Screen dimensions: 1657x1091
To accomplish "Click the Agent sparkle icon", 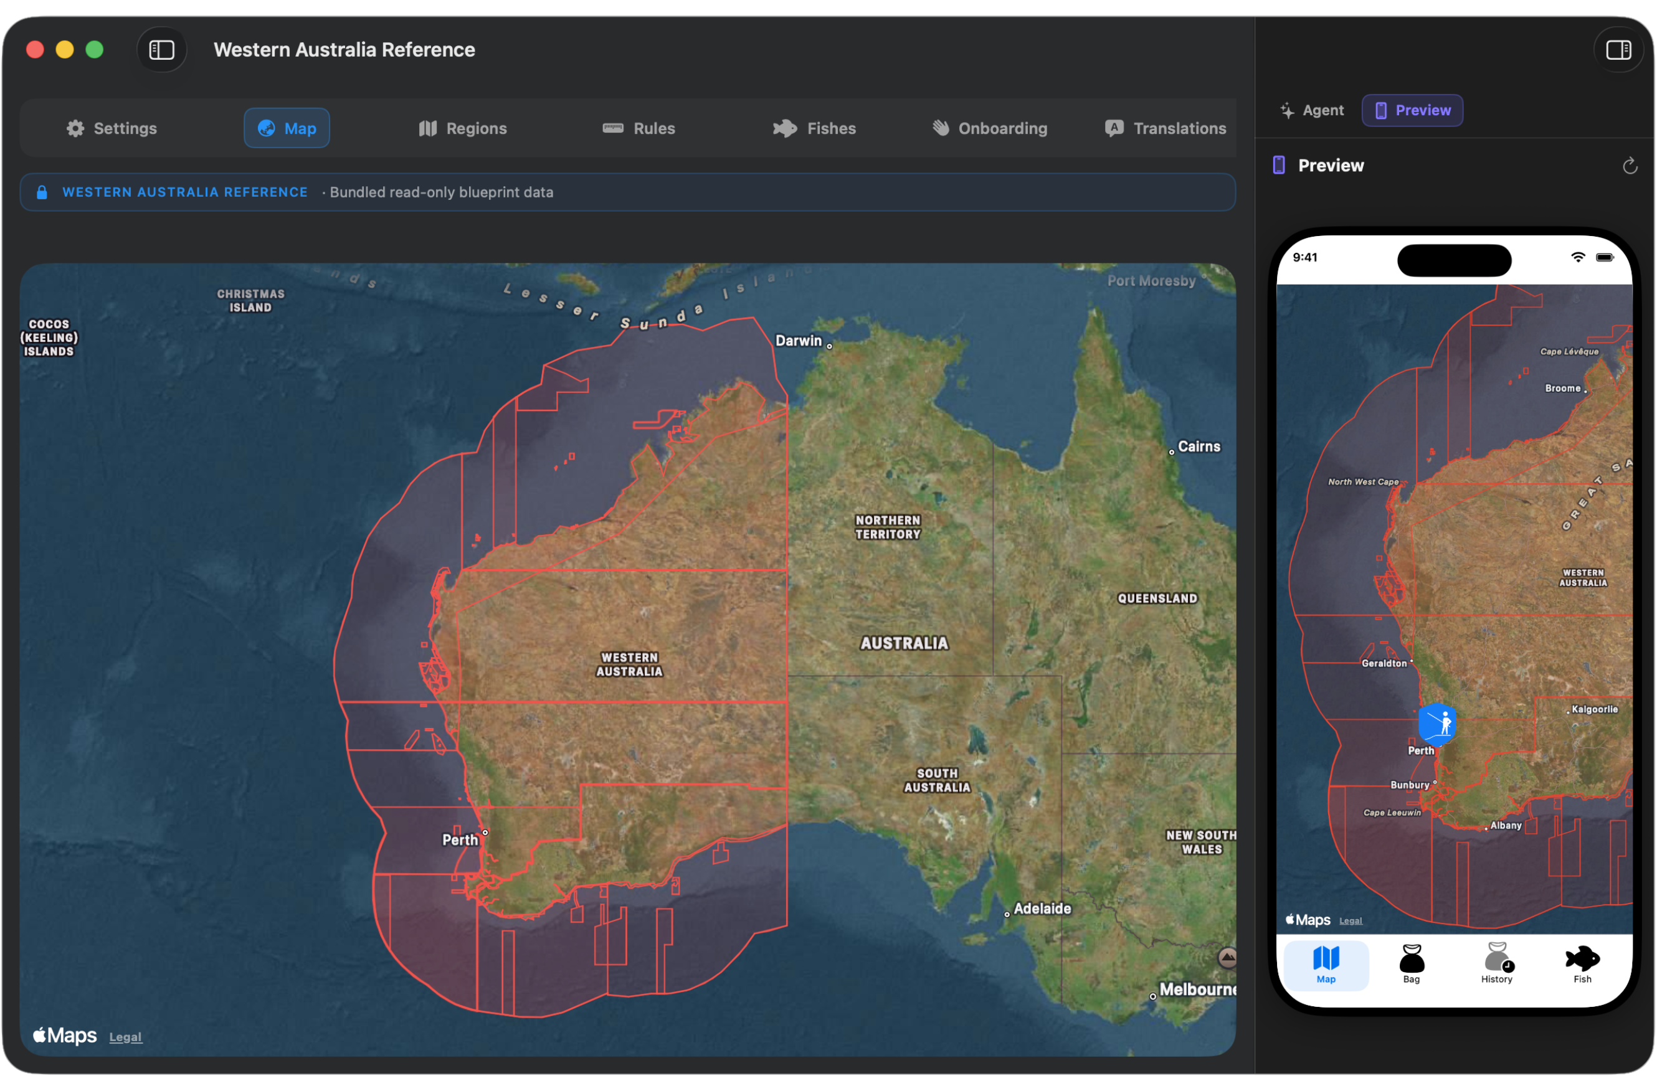I will point(1288,111).
